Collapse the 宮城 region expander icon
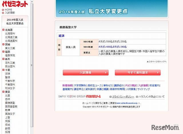This screenshot has height=134, width=183. click(x=3, y=44)
